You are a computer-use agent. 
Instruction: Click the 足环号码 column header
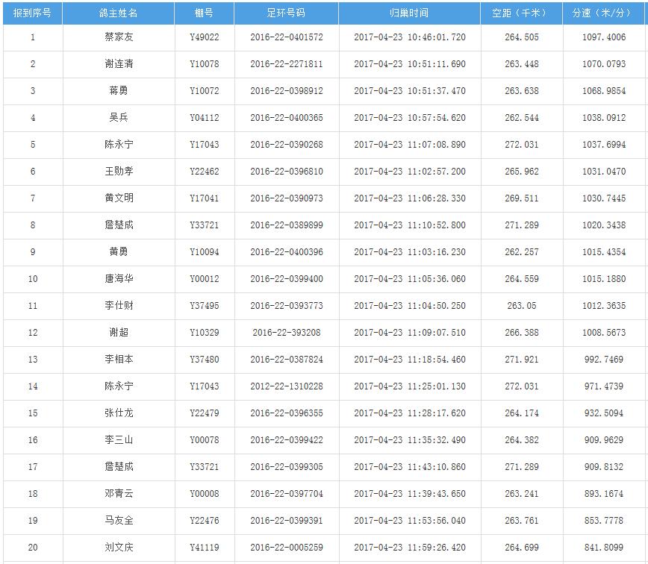(286, 13)
